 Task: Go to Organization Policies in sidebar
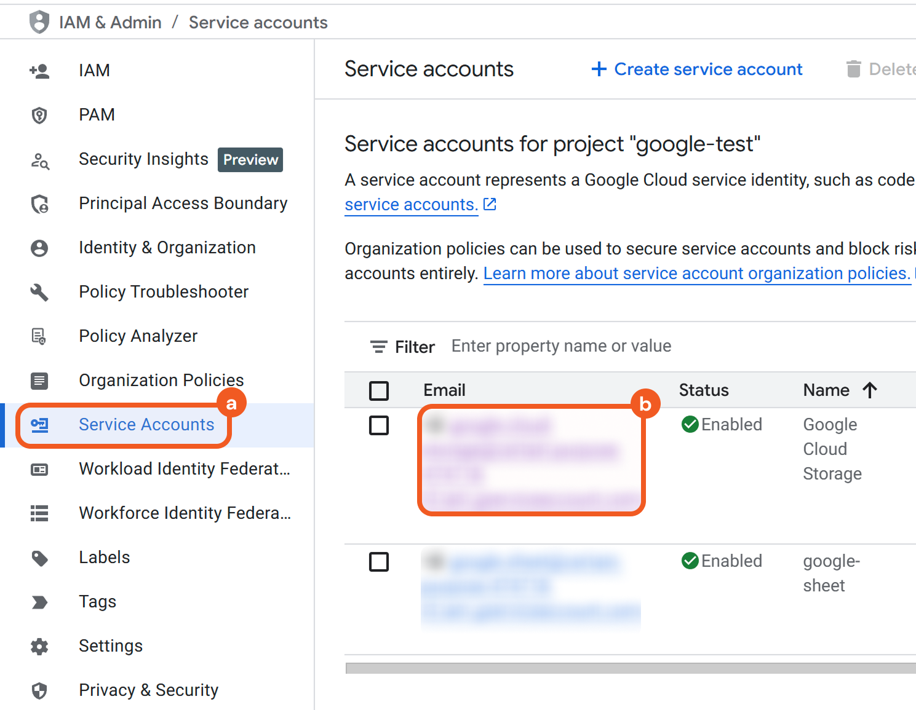[x=161, y=381]
